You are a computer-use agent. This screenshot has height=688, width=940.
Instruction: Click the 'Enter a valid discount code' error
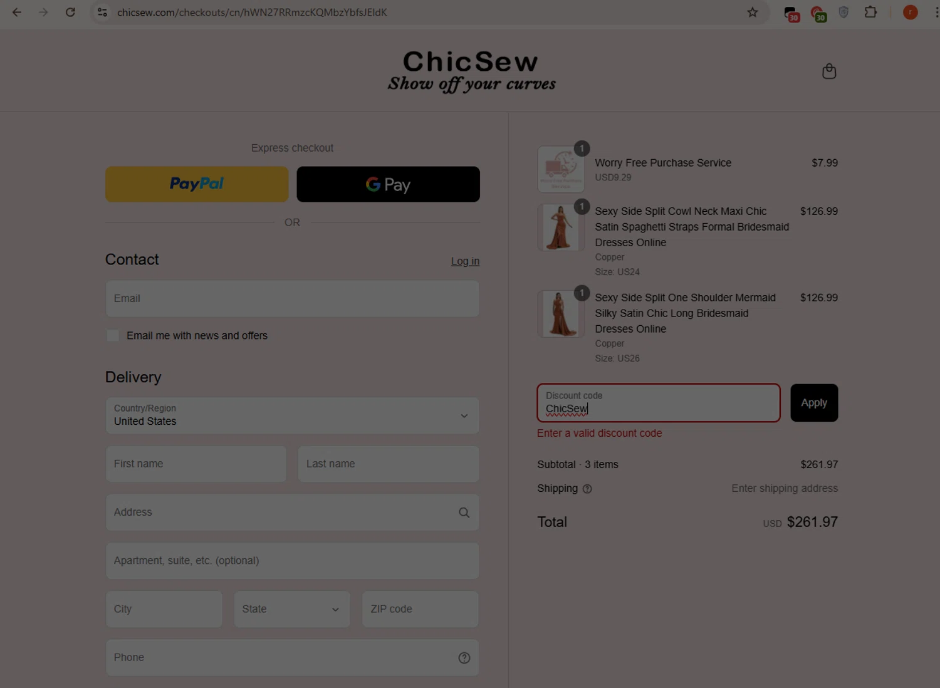tap(599, 434)
